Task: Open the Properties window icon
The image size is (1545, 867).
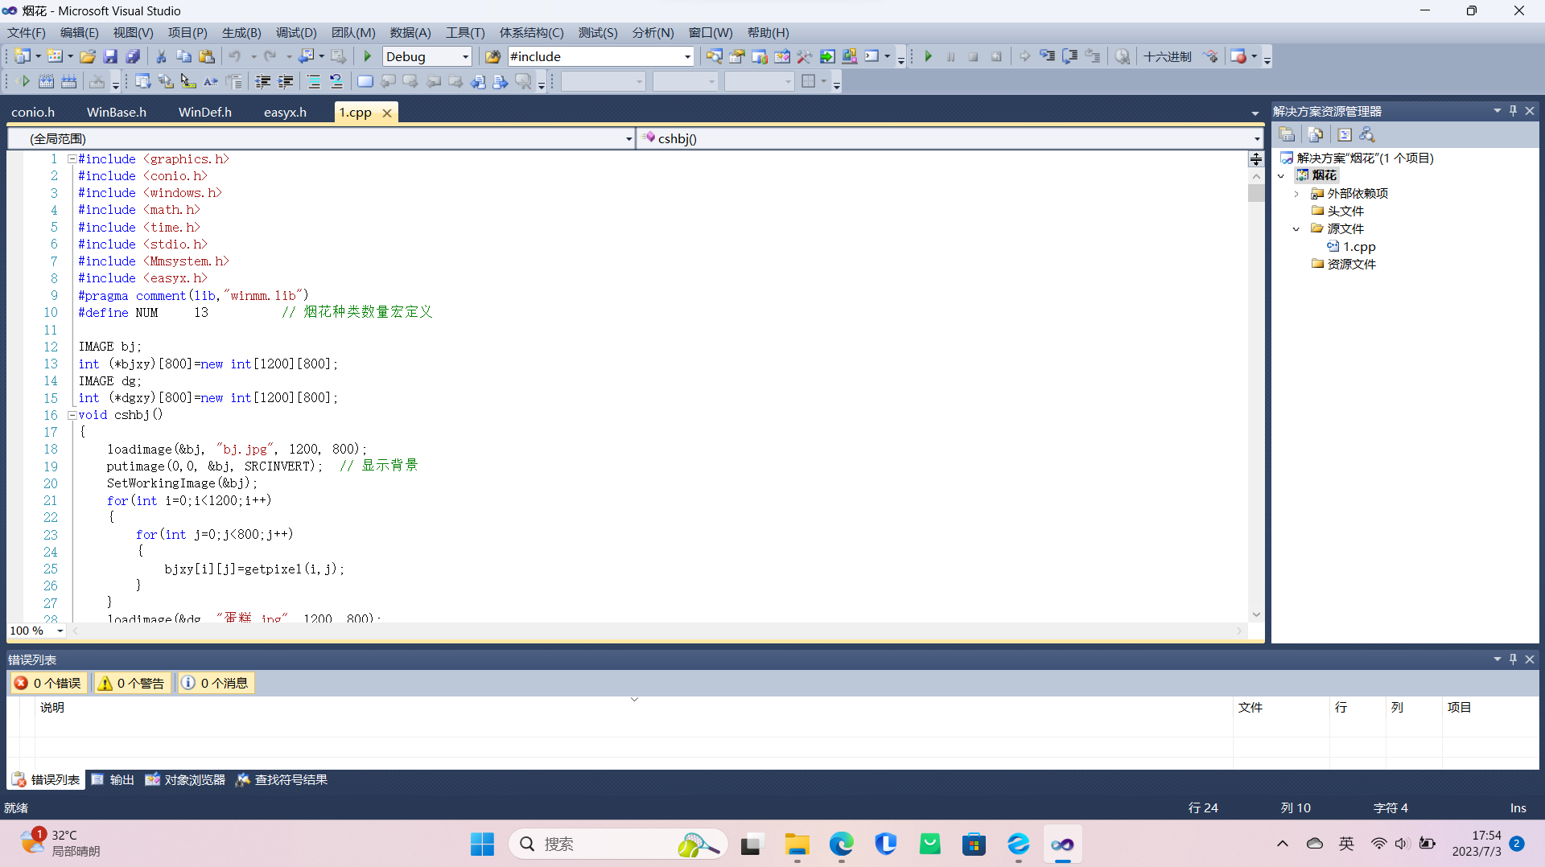Action: [736, 56]
